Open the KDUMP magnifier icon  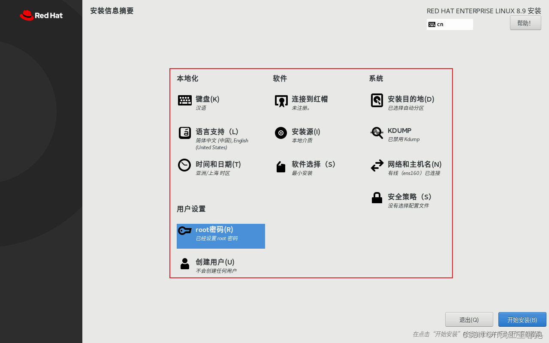tap(377, 132)
